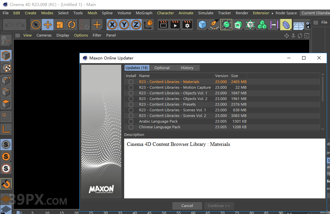This screenshot has width=330, height=214.
Task: Enable install for Content Libraries - Presets
Action: pos(131,104)
